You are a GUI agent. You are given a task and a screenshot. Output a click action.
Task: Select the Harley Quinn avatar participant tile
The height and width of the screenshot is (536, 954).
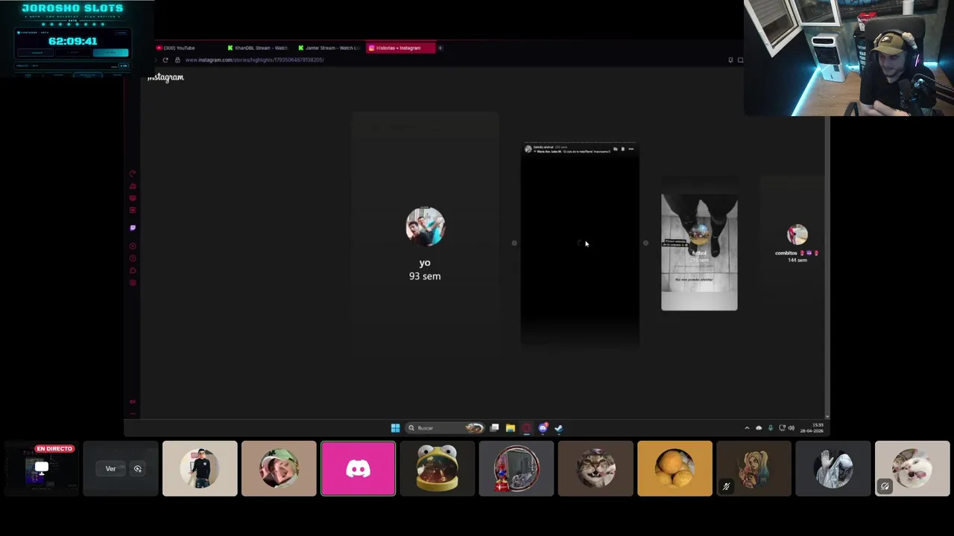[754, 468]
